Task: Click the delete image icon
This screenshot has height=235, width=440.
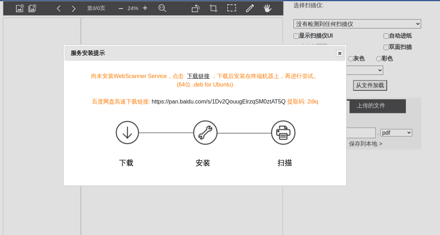Action: click(x=19, y=8)
